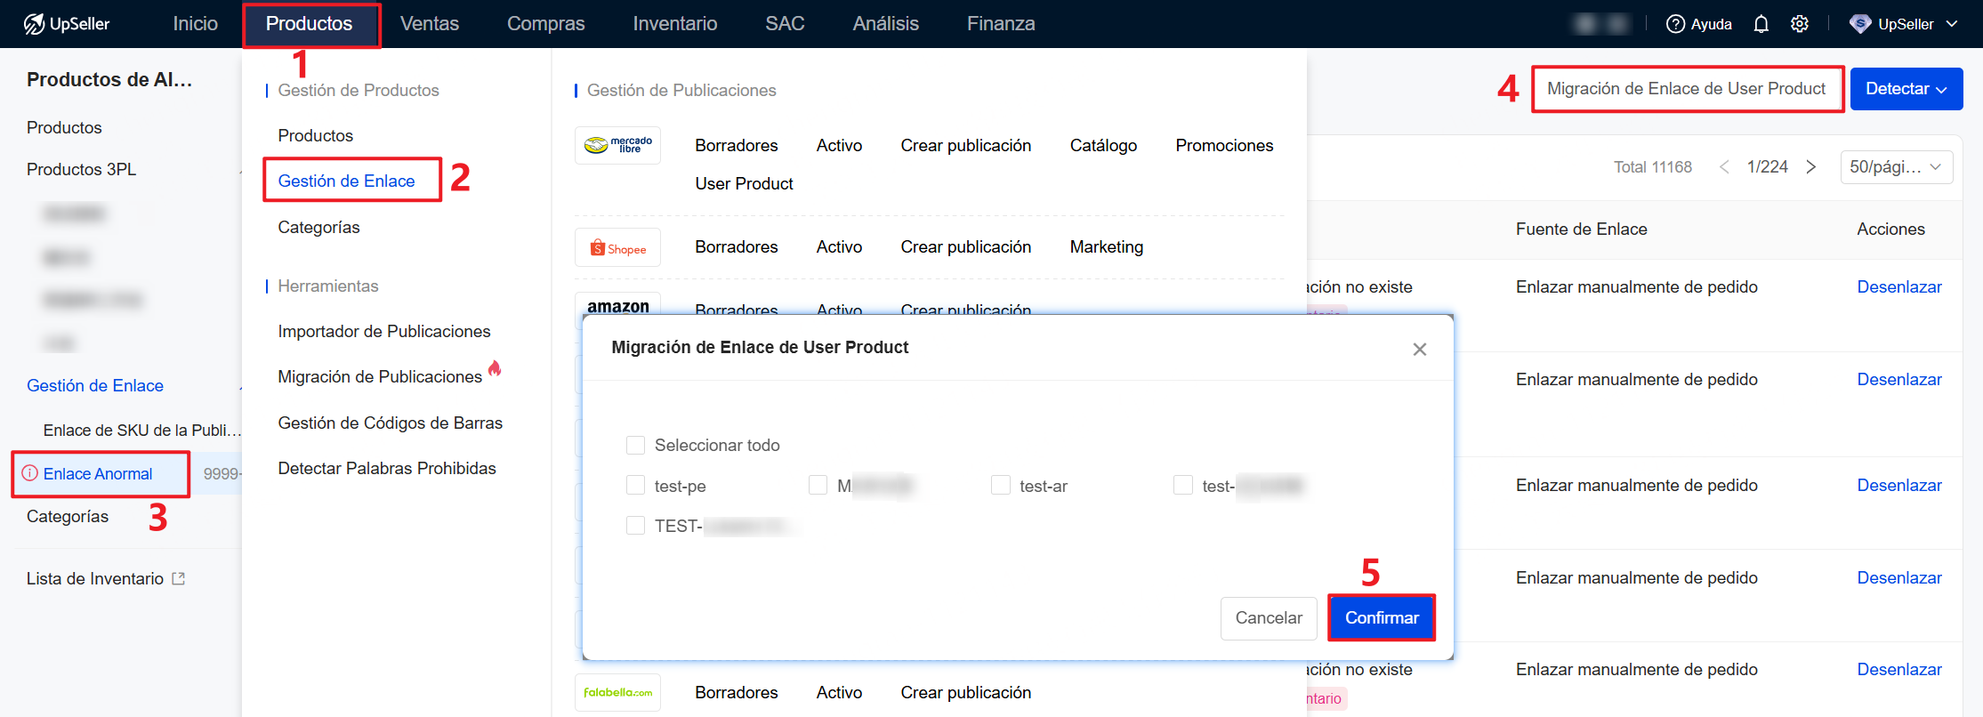Open the Ayuda help icon
Viewport: 1983px width, 717px height.
click(1675, 24)
